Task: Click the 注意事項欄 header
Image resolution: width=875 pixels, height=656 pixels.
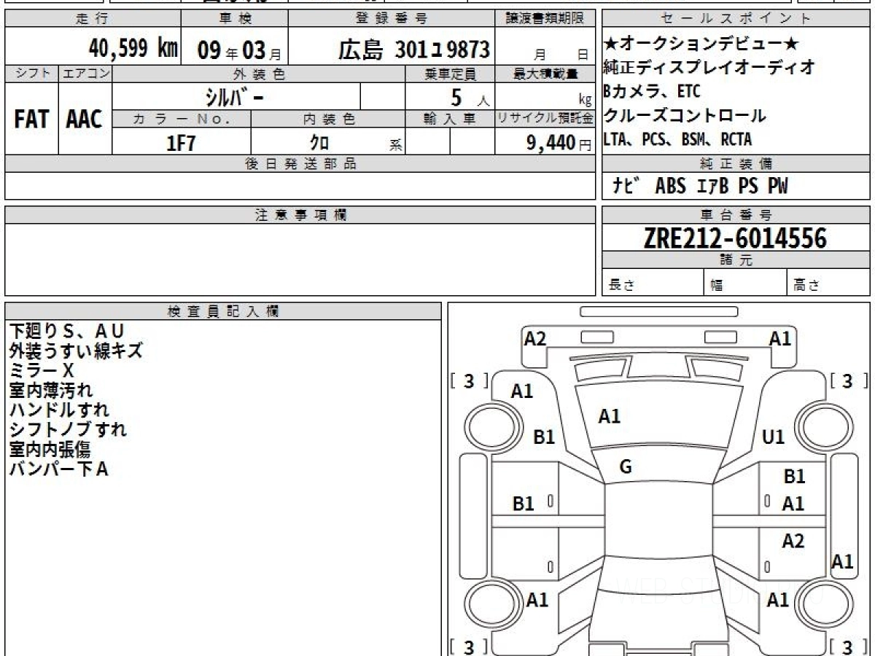Action: click(x=300, y=215)
